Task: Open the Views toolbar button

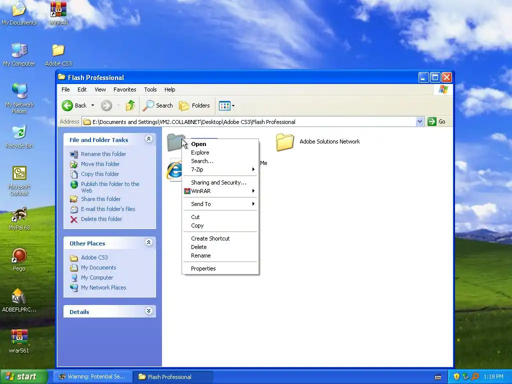Action: [x=224, y=105]
